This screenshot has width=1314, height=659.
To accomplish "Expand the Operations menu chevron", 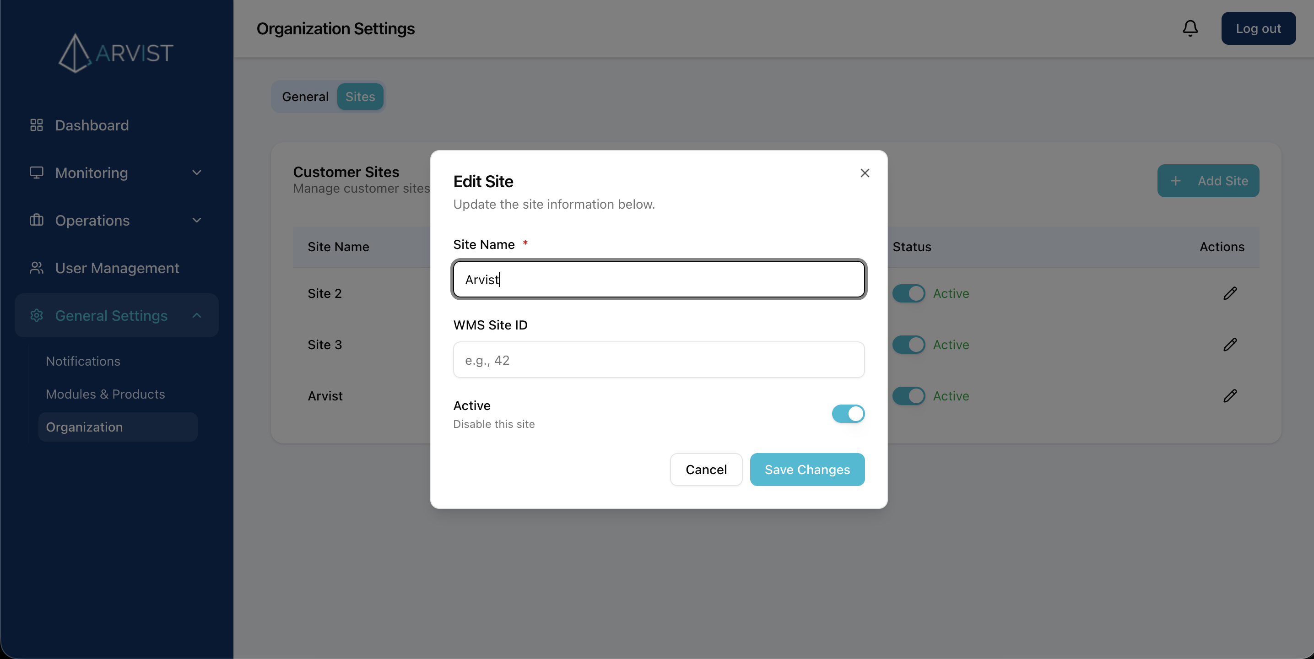I will coord(197,220).
